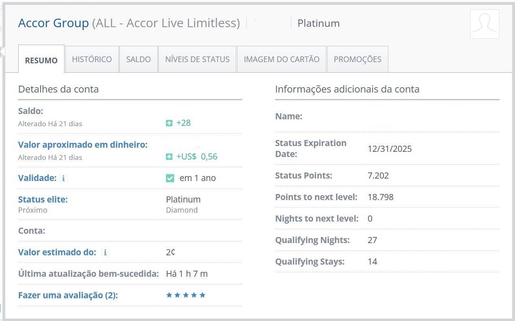Click the Validade link
The width and height of the screenshot is (515, 321).
pyautogui.click(x=37, y=178)
